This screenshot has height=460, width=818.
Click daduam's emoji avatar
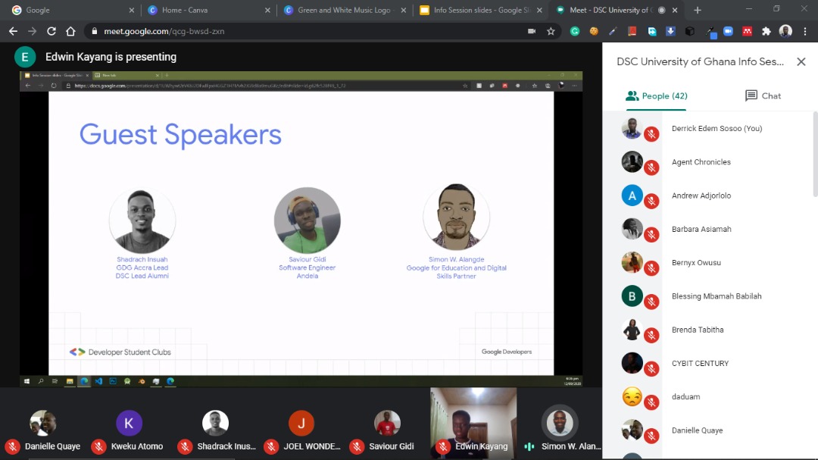[x=632, y=397]
